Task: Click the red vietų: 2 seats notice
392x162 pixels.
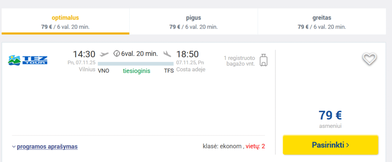Action: pyautogui.click(x=255, y=146)
